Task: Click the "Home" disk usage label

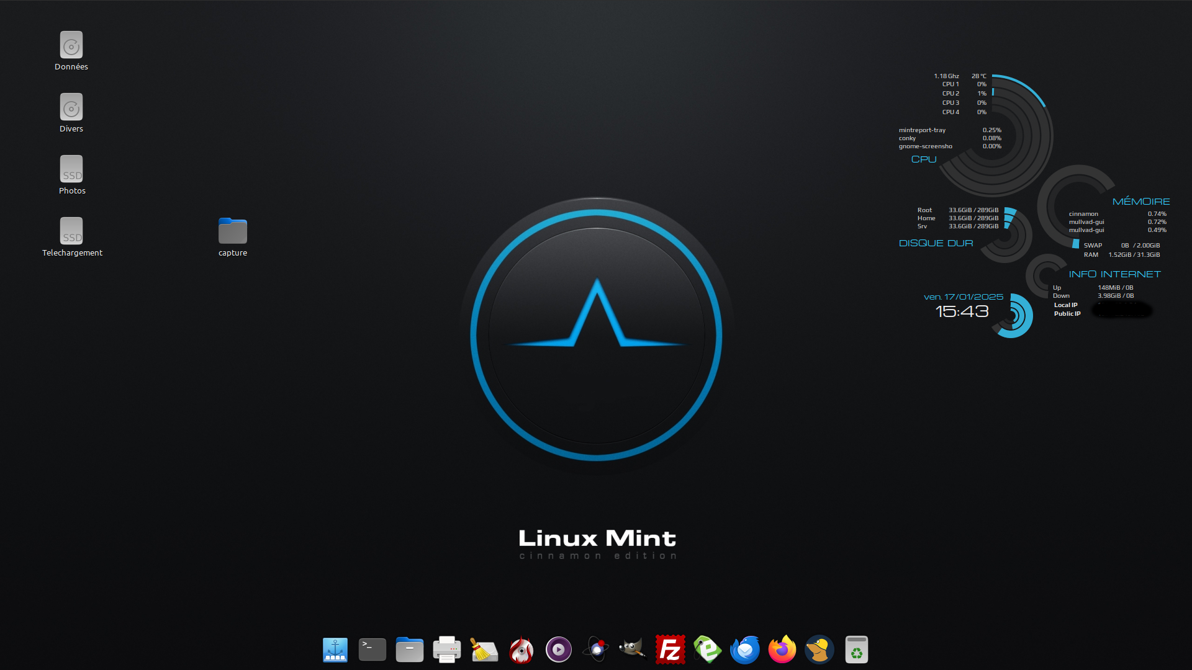Action: [926, 218]
